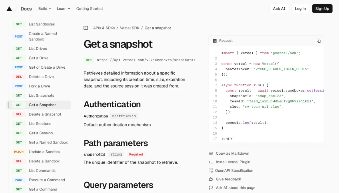The image size is (343, 193).
Task: Toggle the sidebar panel icon beside breadcrumbs
Action: click(86, 28)
